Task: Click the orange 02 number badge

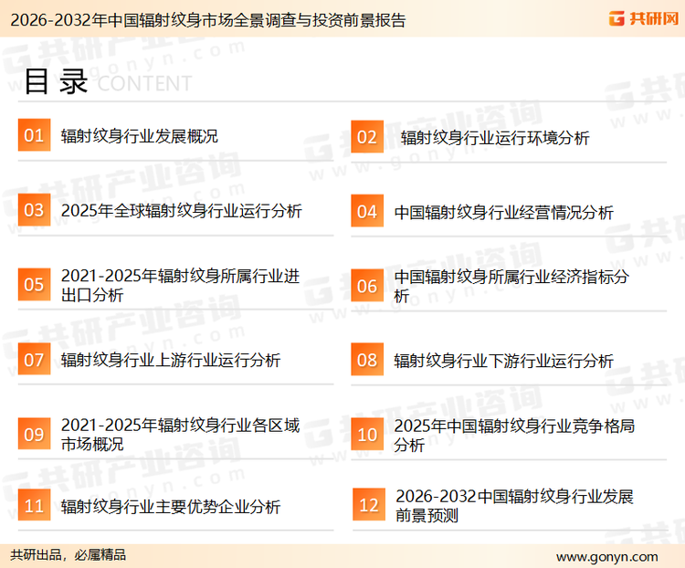Action: tap(366, 137)
